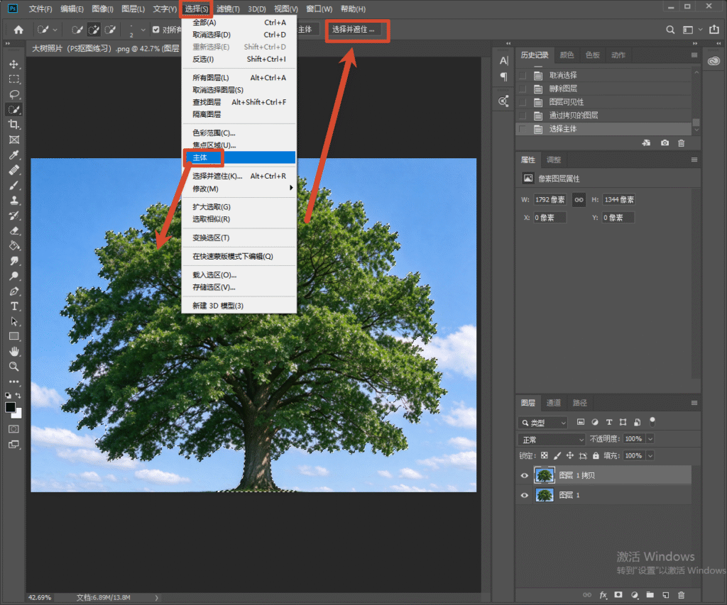Screen dimensions: 727x605
Task: Select the Healing Brush tool
Action: tap(14, 170)
